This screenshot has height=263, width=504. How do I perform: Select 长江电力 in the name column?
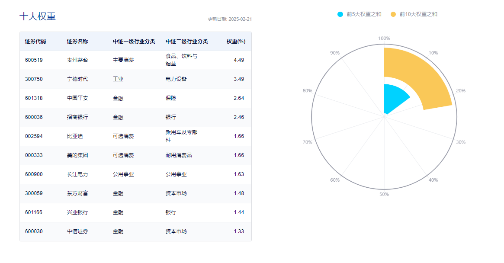[77, 174]
